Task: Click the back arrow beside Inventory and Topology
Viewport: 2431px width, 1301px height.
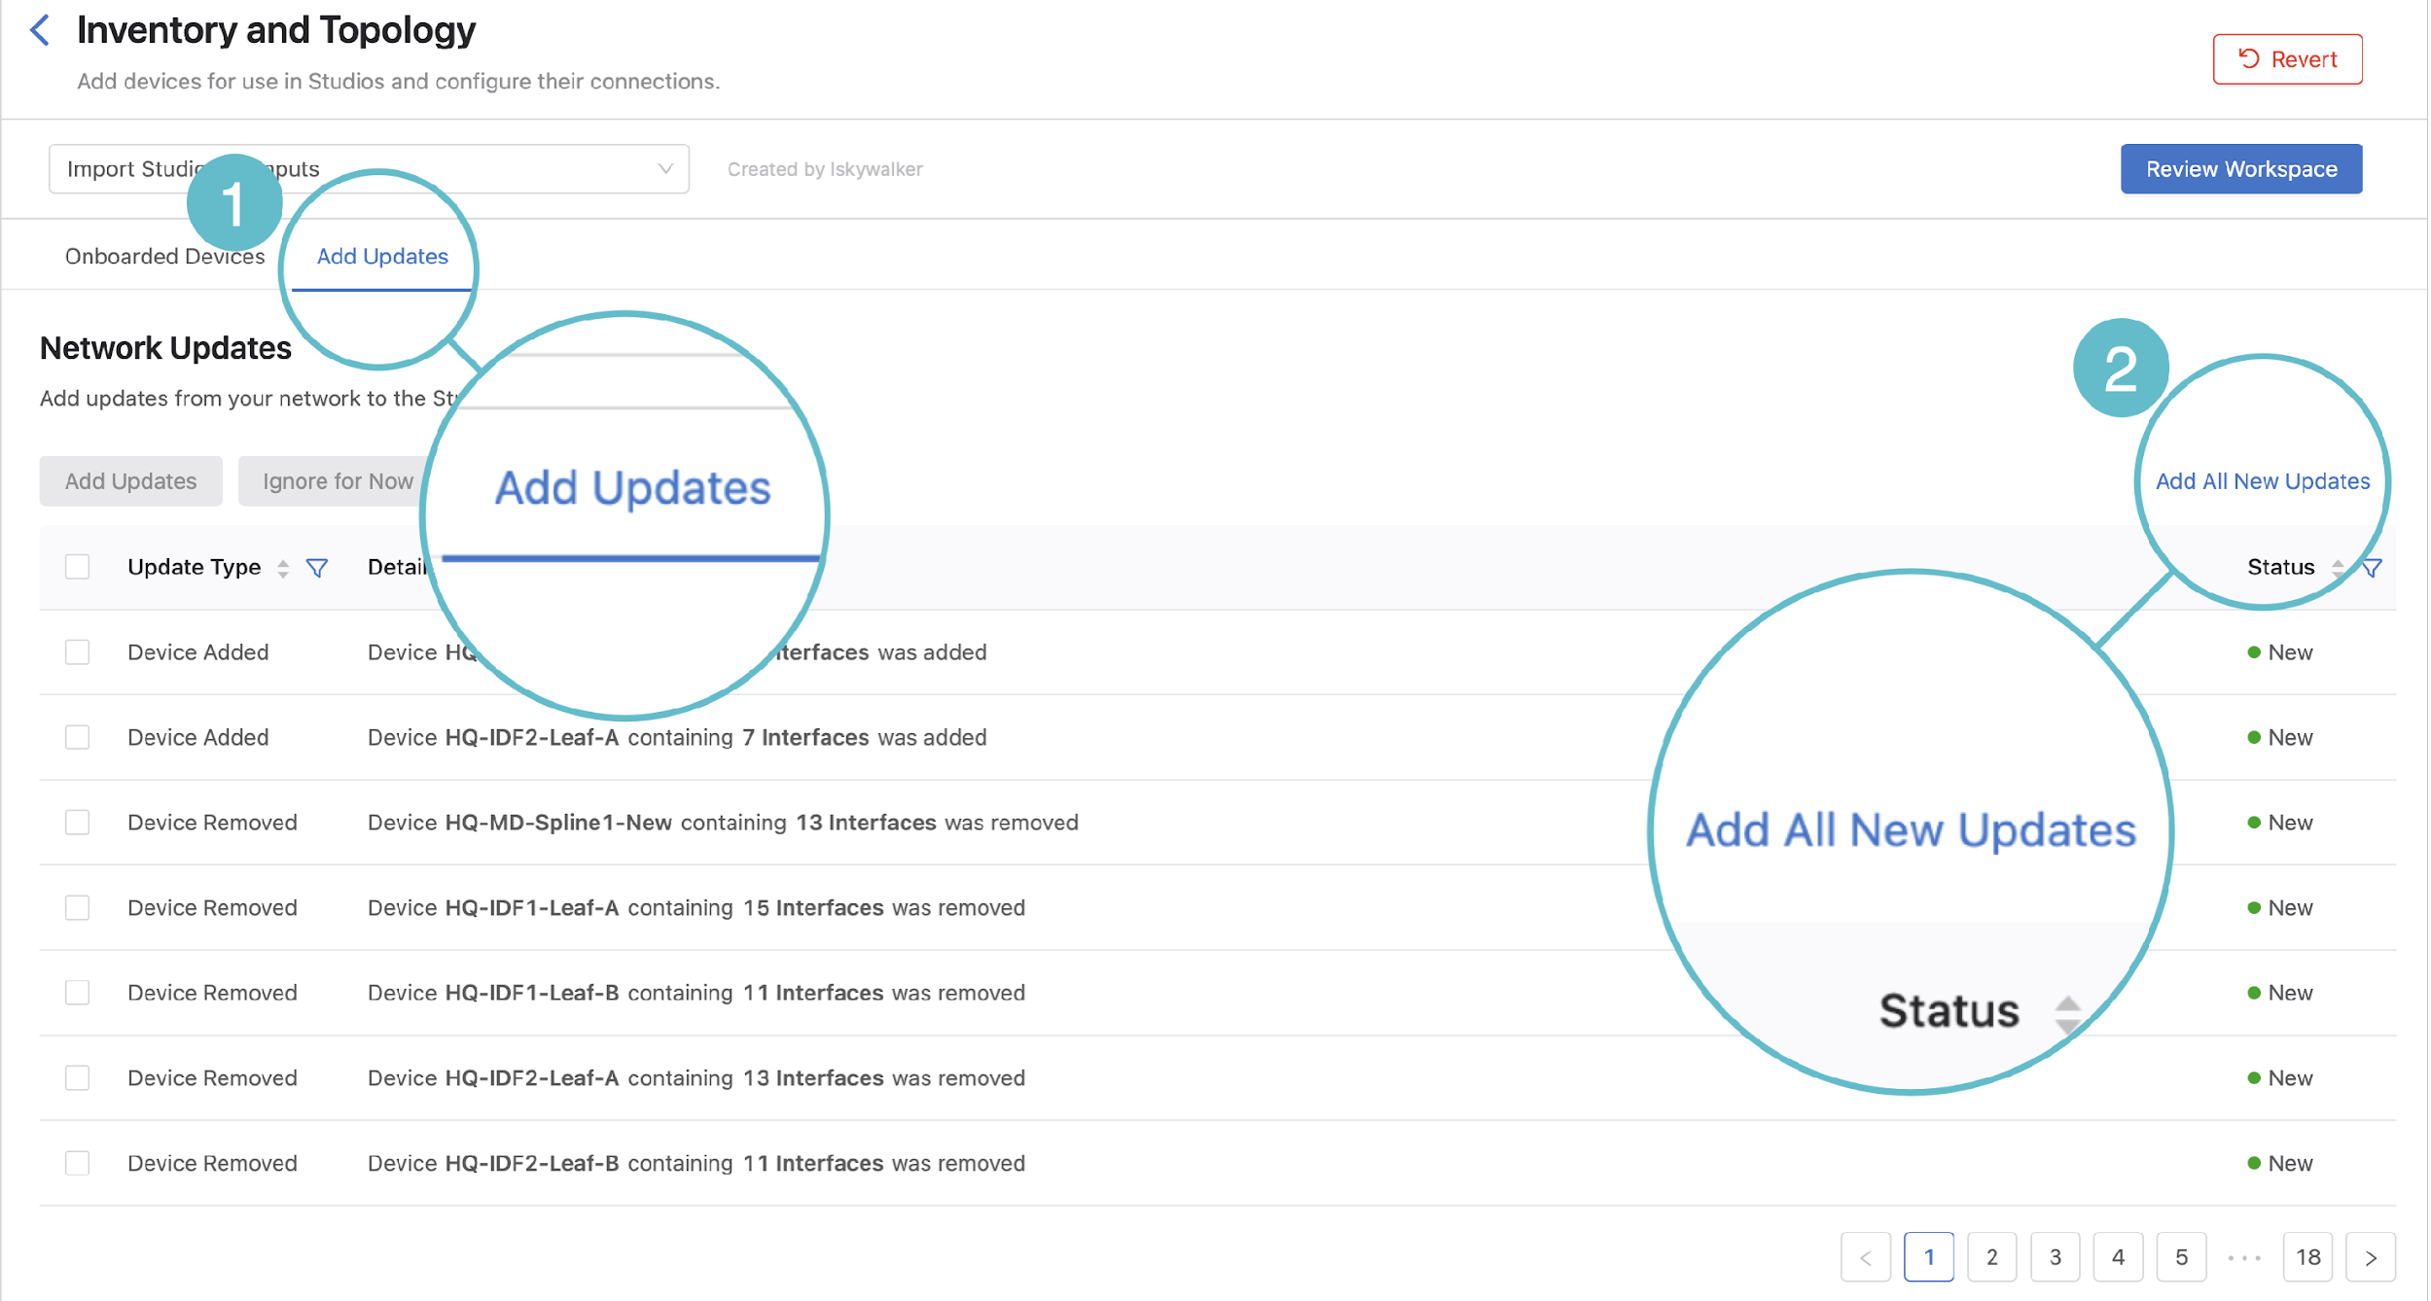Action: (40, 30)
